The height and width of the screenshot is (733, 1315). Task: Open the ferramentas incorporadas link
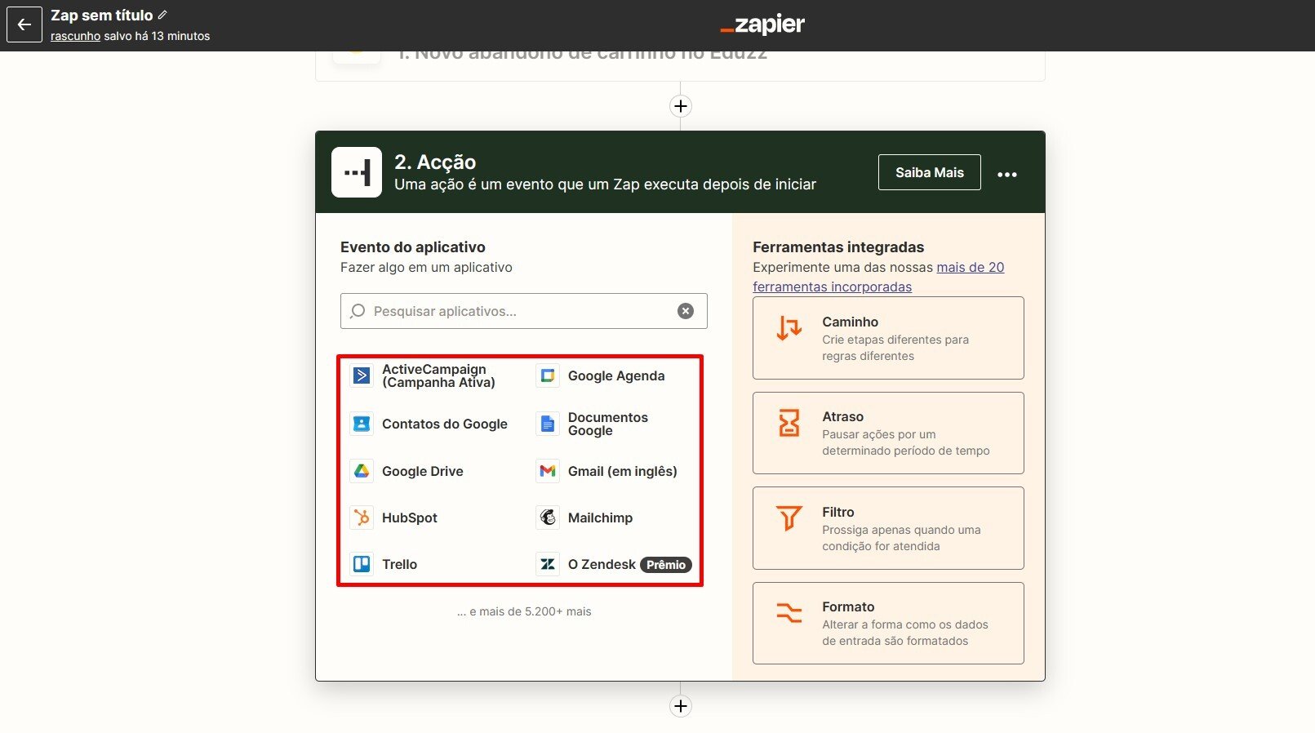[832, 287]
